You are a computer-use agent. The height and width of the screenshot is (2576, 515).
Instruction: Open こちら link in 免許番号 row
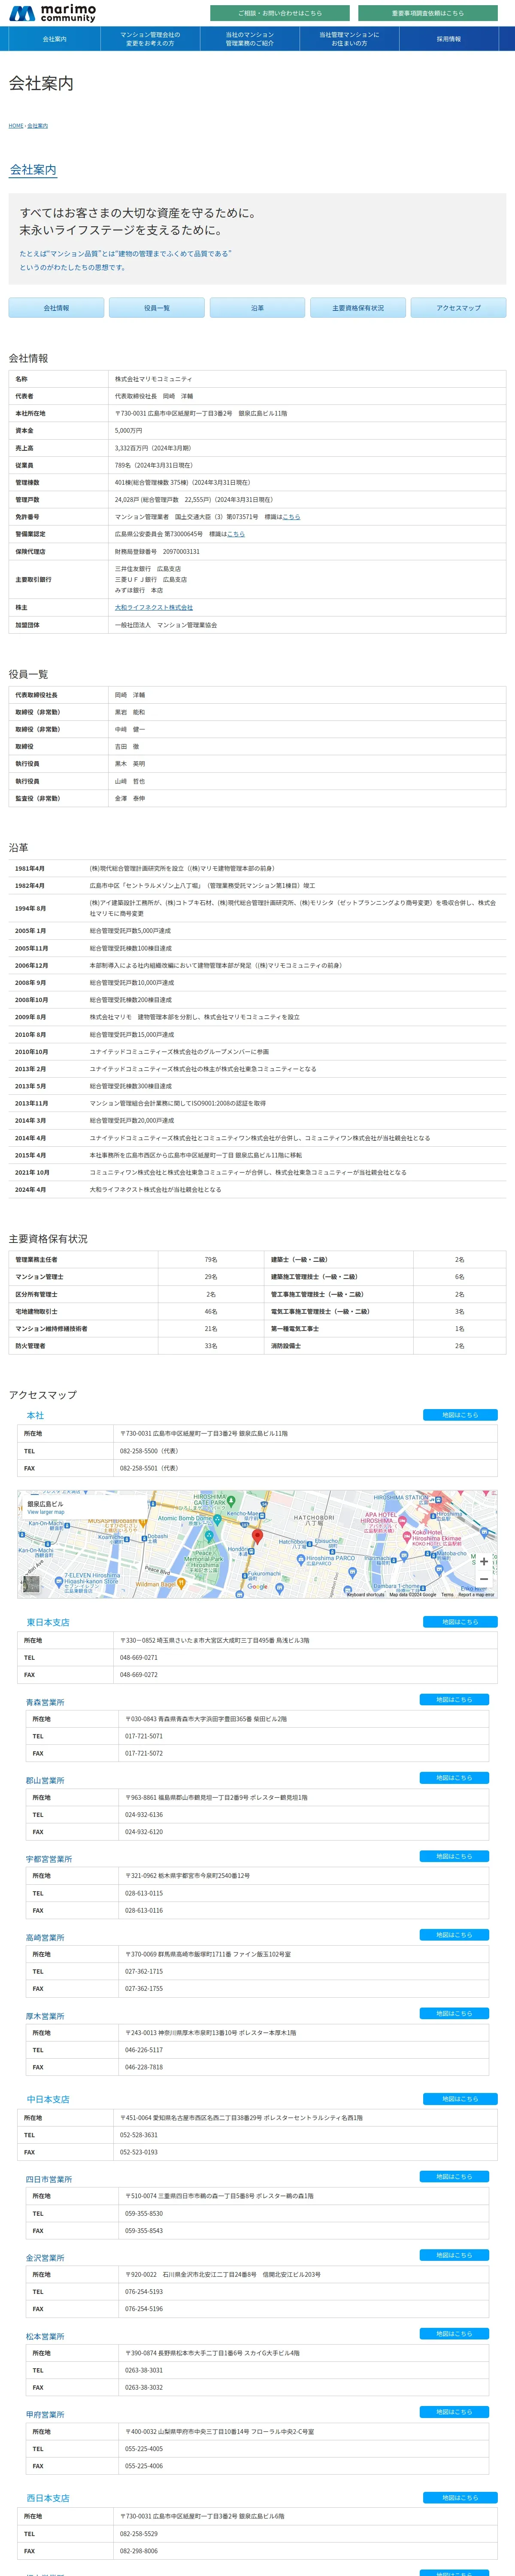(291, 517)
